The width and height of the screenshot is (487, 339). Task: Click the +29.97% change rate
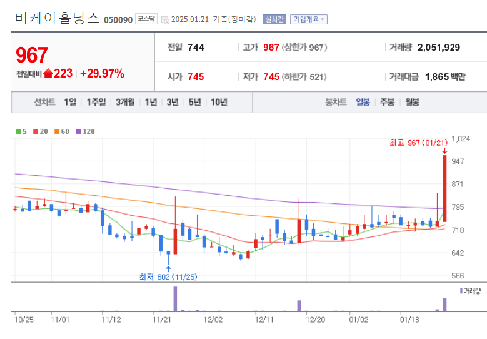[x=102, y=74]
